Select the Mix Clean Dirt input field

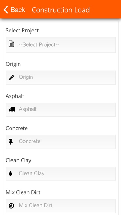61,206
